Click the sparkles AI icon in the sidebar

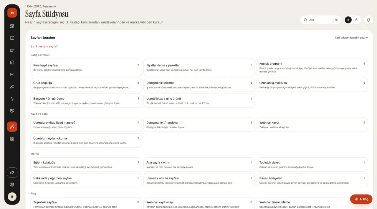click(12, 173)
